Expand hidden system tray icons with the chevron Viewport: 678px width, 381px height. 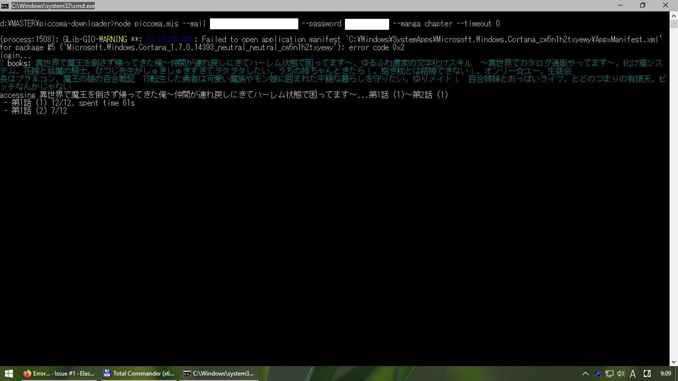coord(585,374)
